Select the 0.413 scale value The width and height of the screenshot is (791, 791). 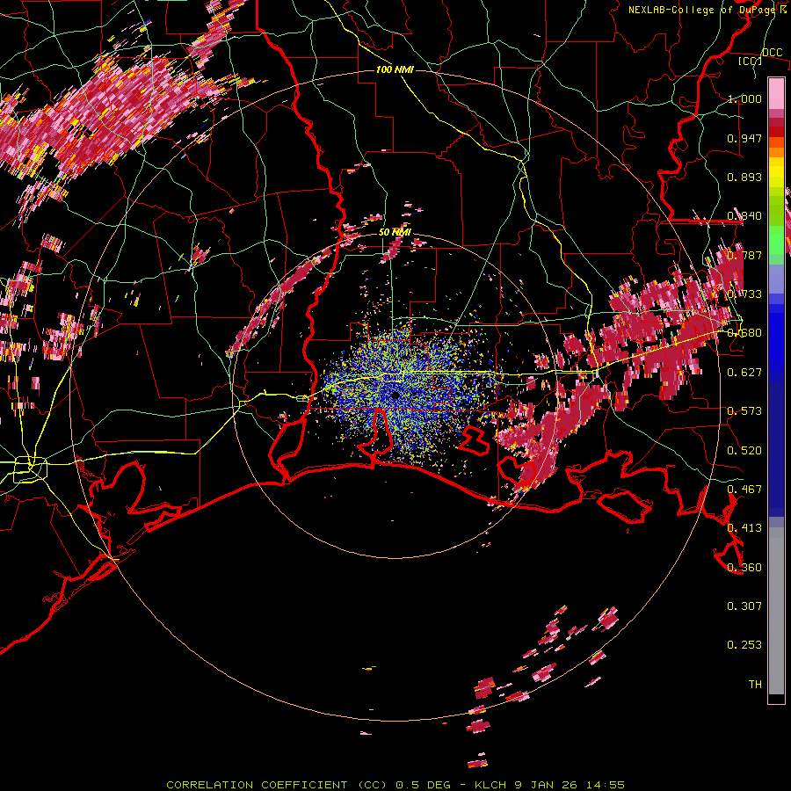coord(744,528)
